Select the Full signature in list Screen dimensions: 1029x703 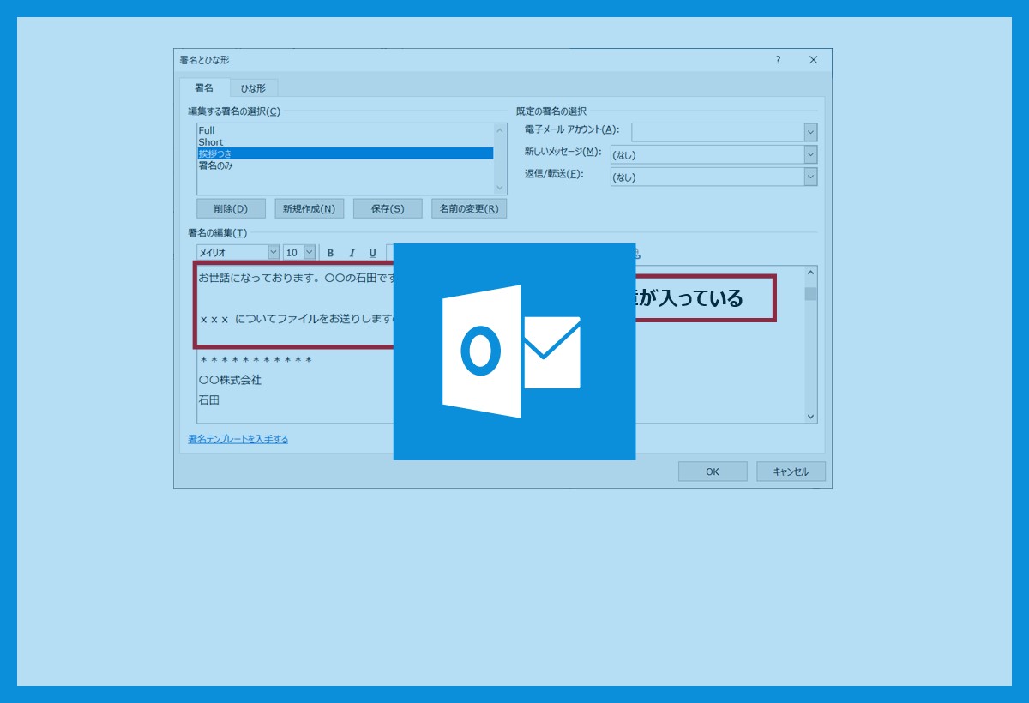207,130
